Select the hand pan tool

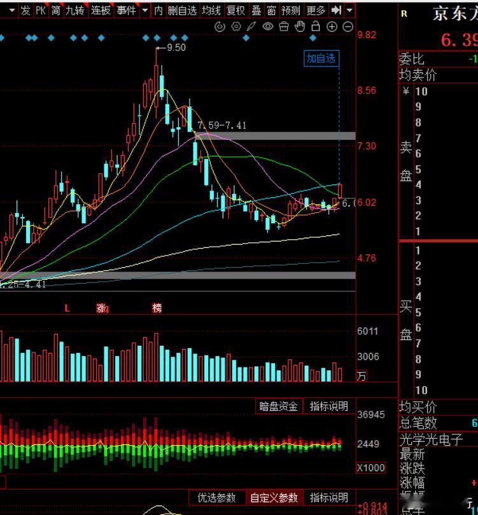pos(300,26)
